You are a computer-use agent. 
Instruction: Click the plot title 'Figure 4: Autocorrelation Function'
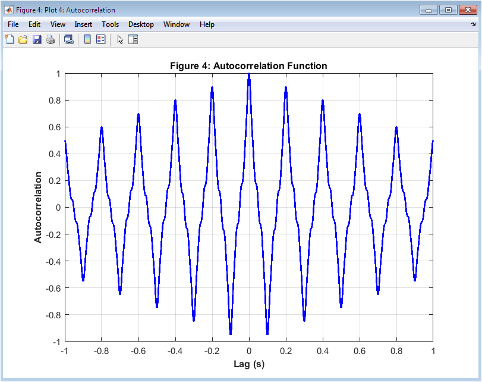click(x=248, y=65)
